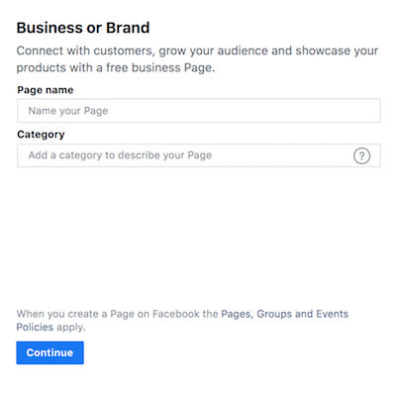
Task: Click the question mark help icon
Action: 361,155
